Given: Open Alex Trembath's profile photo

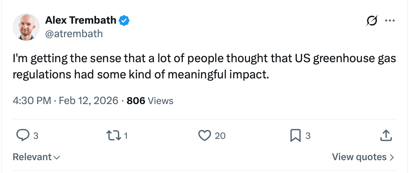Looking at the screenshot, I should [x=26, y=27].
